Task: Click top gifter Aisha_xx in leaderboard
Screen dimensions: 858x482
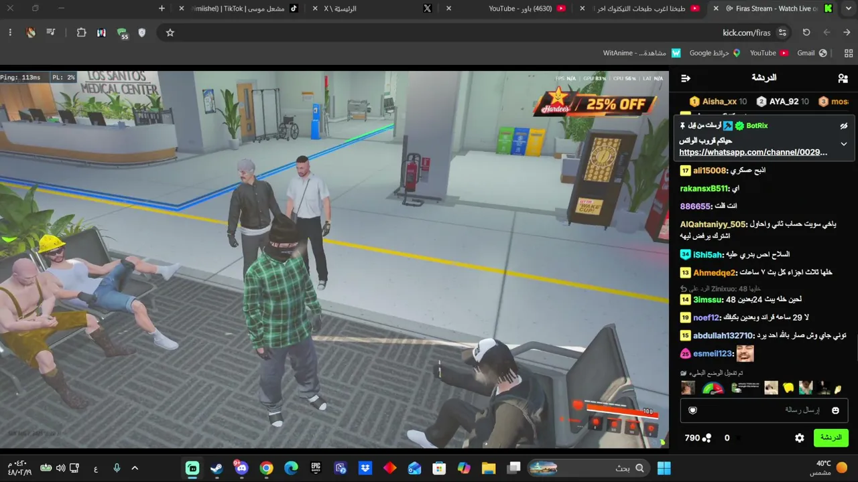Action: [719, 102]
